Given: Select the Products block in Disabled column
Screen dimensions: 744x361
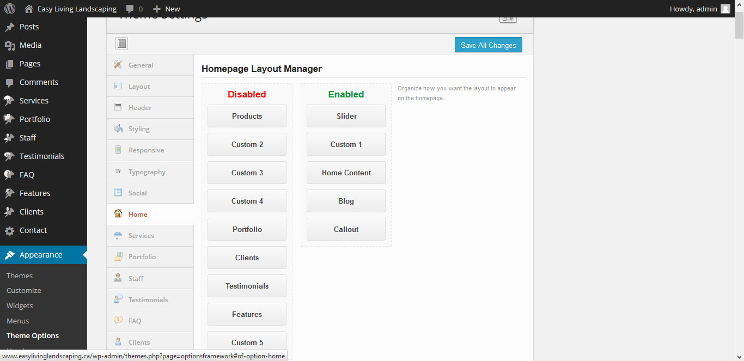Looking at the screenshot, I should coord(247,116).
